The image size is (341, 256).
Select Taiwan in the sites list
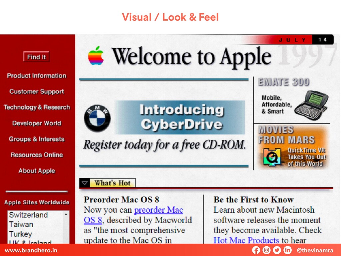click(21, 224)
